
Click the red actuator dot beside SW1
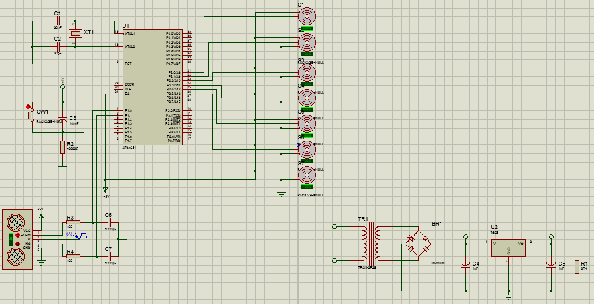point(27,107)
